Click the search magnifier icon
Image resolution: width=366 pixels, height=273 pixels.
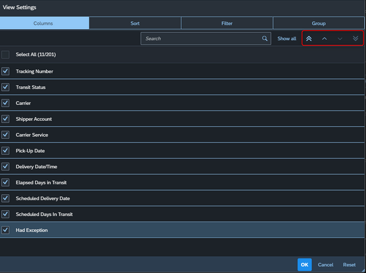[264, 38]
